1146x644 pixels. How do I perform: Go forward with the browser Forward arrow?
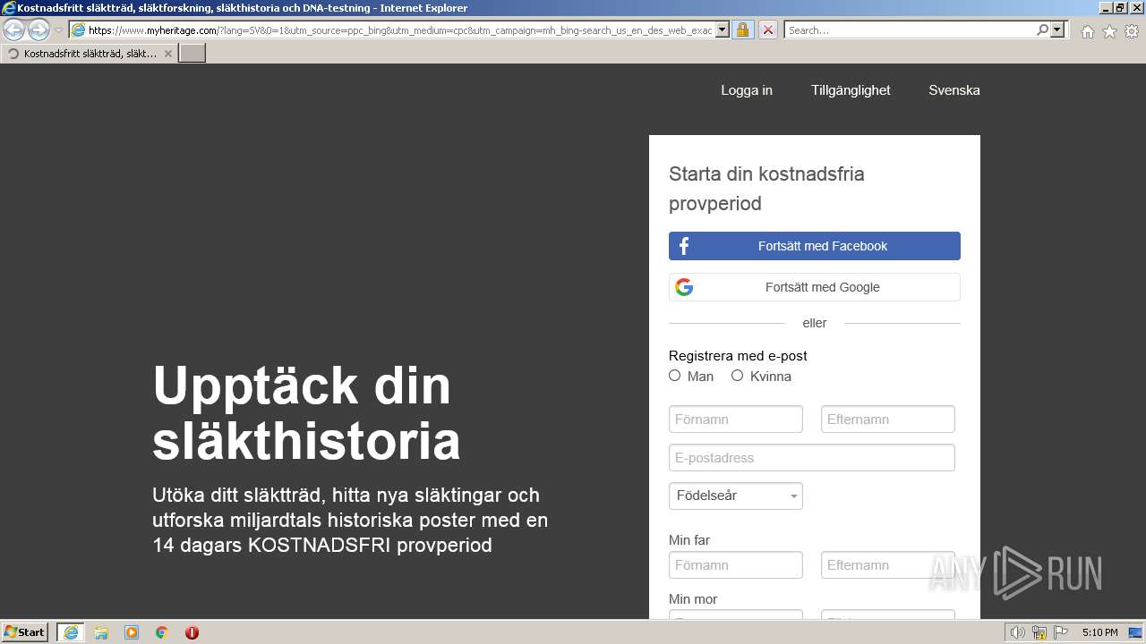(x=38, y=30)
